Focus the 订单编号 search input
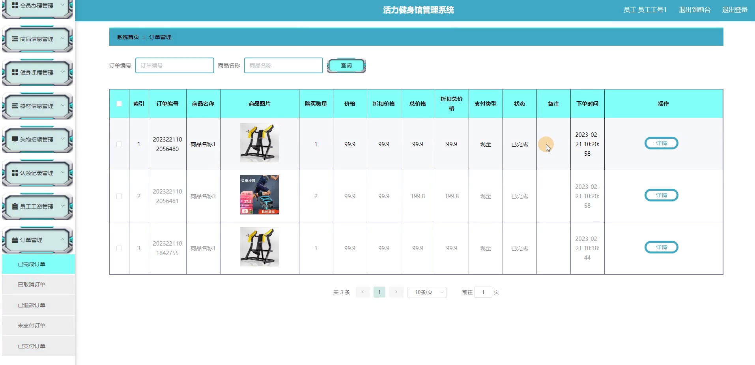The width and height of the screenshot is (755, 365). 175,65
